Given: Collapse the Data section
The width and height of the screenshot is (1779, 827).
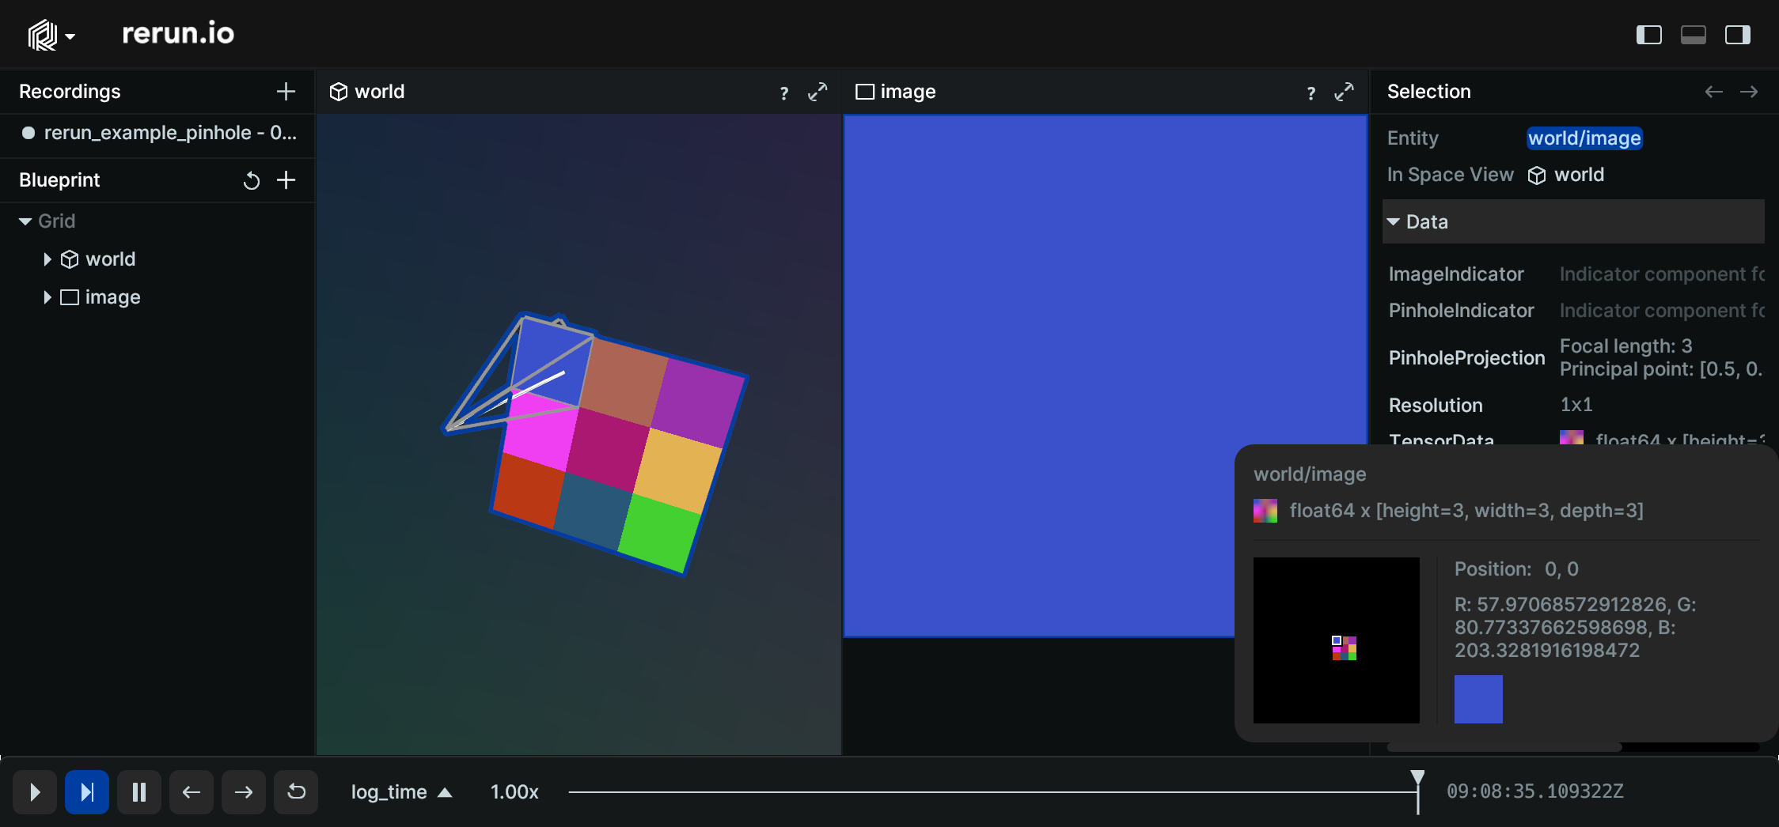Looking at the screenshot, I should [1394, 221].
